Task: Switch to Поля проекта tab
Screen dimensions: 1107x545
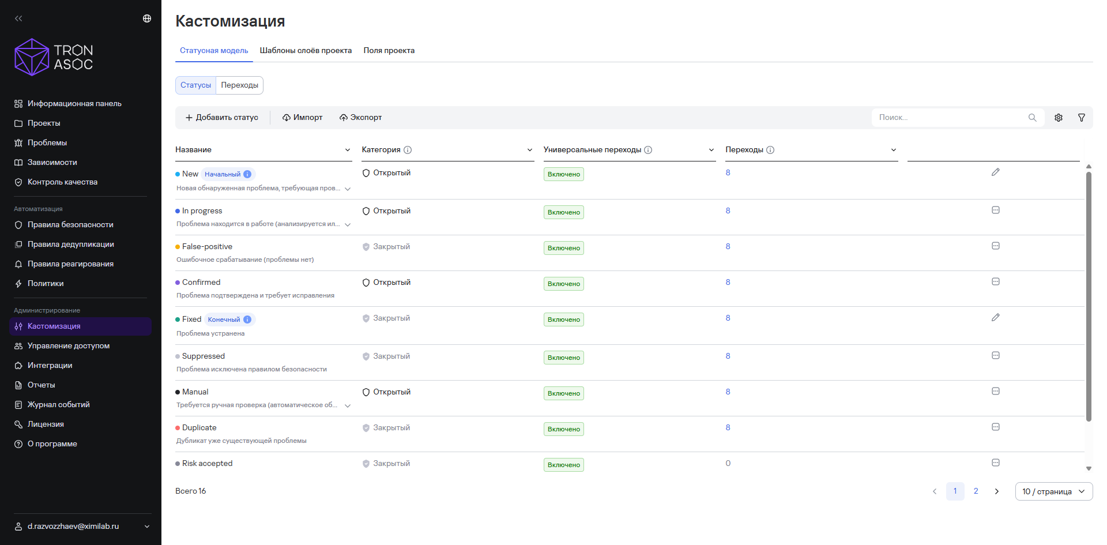Action: pos(389,51)
